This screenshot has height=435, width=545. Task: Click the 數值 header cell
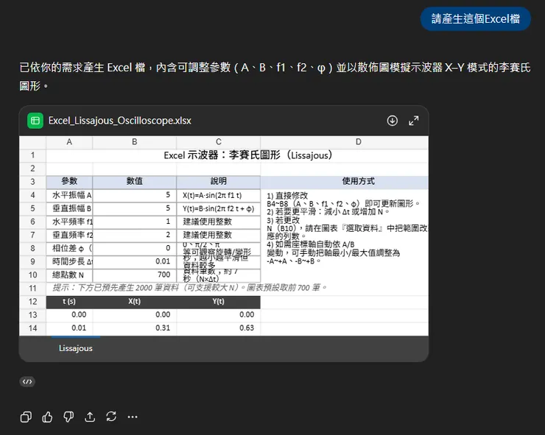135,181
